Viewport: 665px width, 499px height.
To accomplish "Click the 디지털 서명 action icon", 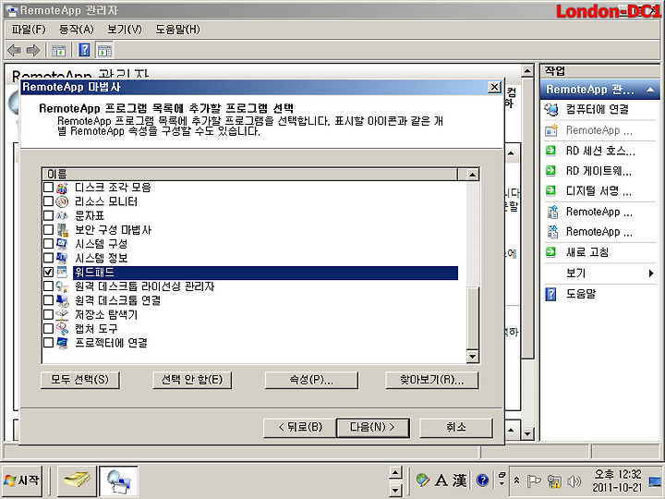I will pos(550,191).
